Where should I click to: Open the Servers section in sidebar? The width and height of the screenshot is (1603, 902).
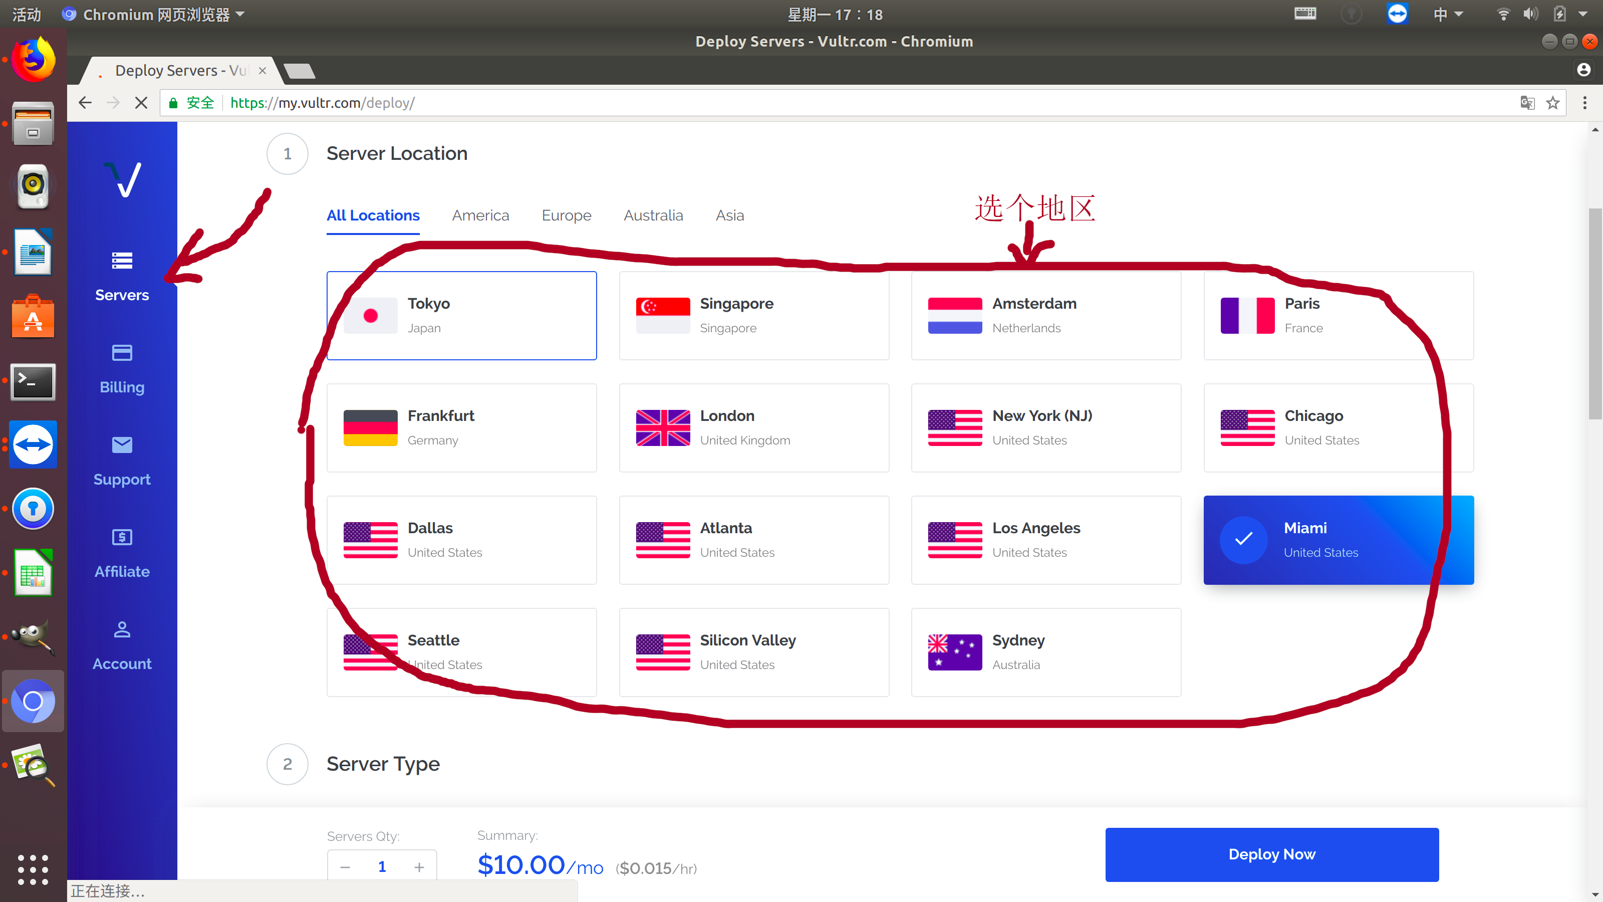(x=122, y=278)
